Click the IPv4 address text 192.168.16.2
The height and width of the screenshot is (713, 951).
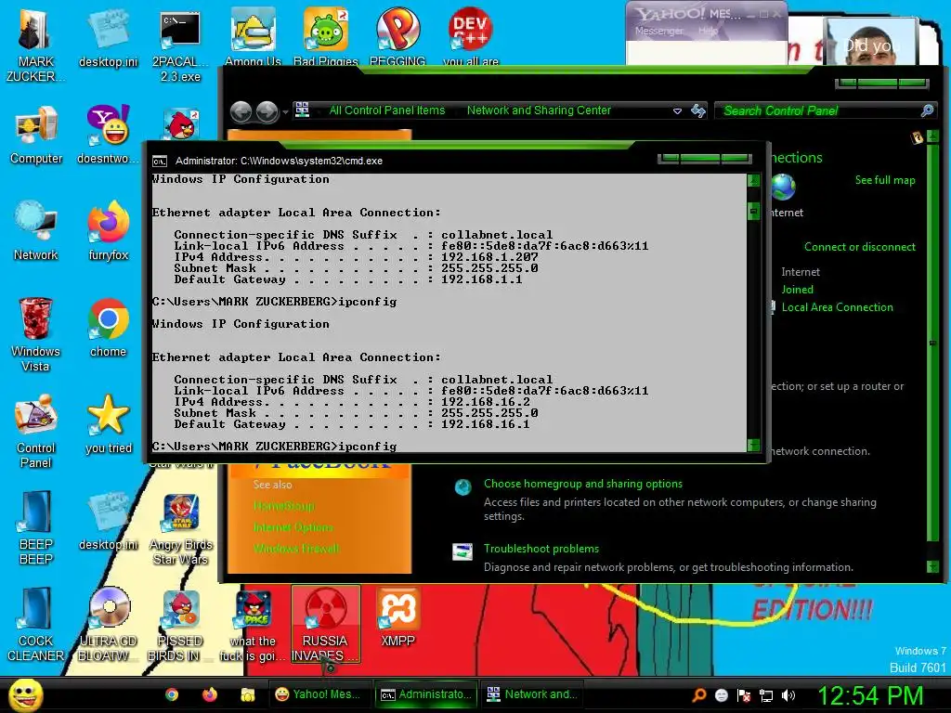point(485,402)
